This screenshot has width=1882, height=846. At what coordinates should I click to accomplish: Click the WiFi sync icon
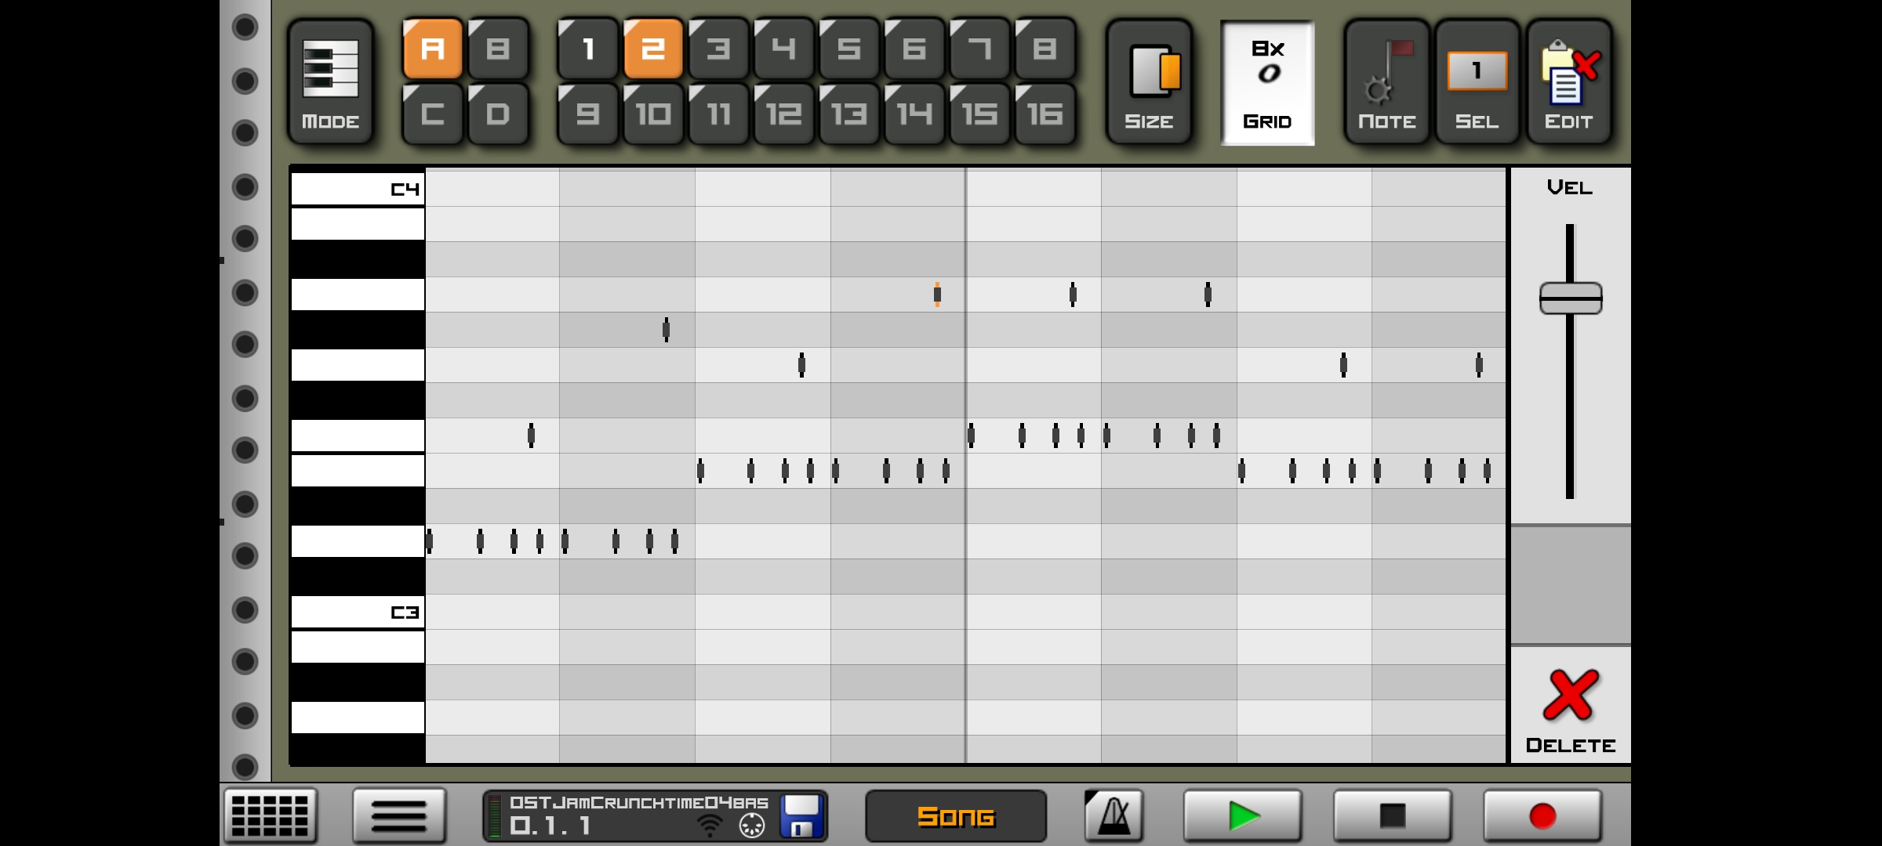710,825
